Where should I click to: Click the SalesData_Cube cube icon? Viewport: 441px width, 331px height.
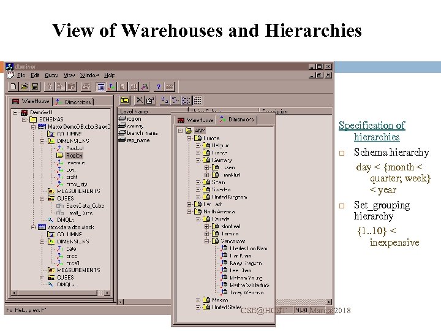60,206
